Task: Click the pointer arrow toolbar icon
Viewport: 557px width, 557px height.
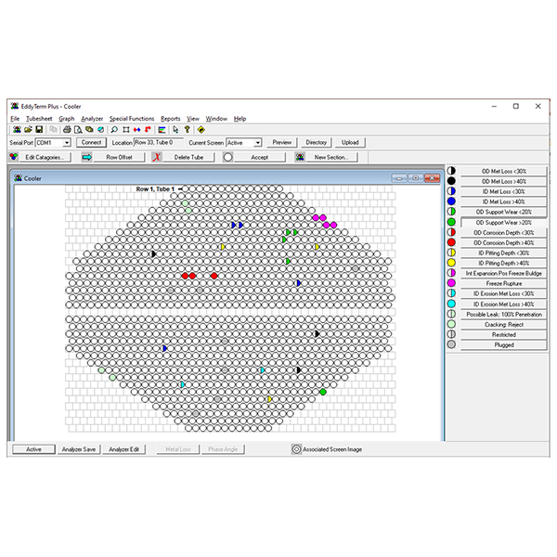Action: (175, 130)
